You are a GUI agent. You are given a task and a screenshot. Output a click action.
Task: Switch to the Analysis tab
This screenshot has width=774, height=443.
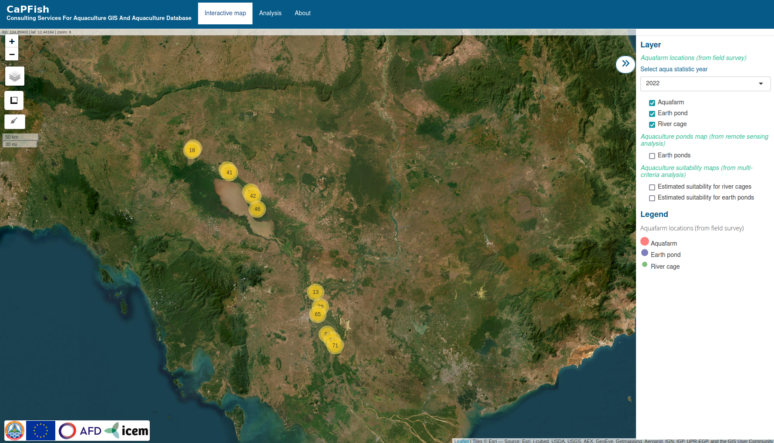tap(270, 13)
